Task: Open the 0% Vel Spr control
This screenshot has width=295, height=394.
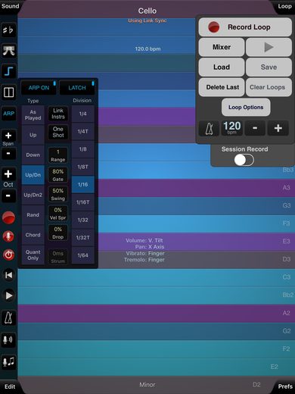Action: [58, 214]
